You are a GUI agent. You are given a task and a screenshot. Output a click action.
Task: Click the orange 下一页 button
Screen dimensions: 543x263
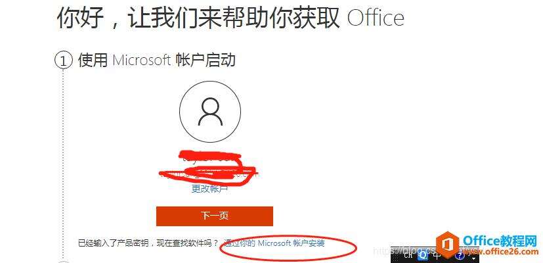tap(215, 216)
